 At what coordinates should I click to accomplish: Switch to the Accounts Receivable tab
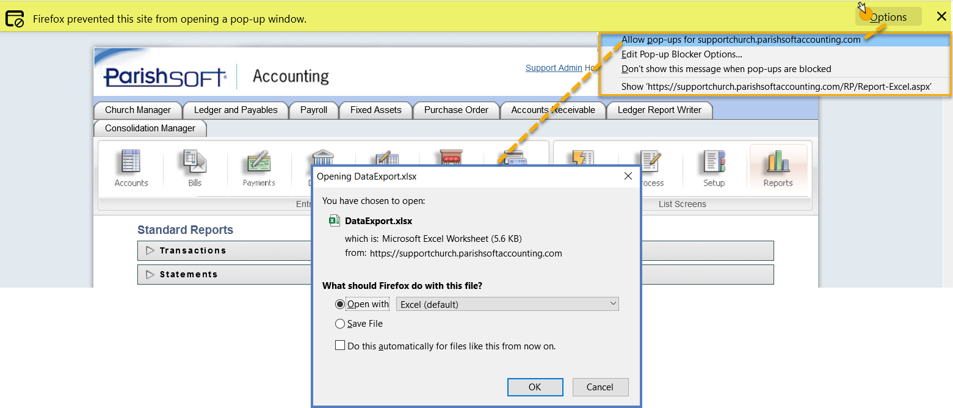coord(553,110)
